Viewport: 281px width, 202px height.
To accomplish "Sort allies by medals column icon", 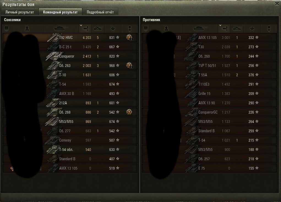I will [x=130, y=29].
